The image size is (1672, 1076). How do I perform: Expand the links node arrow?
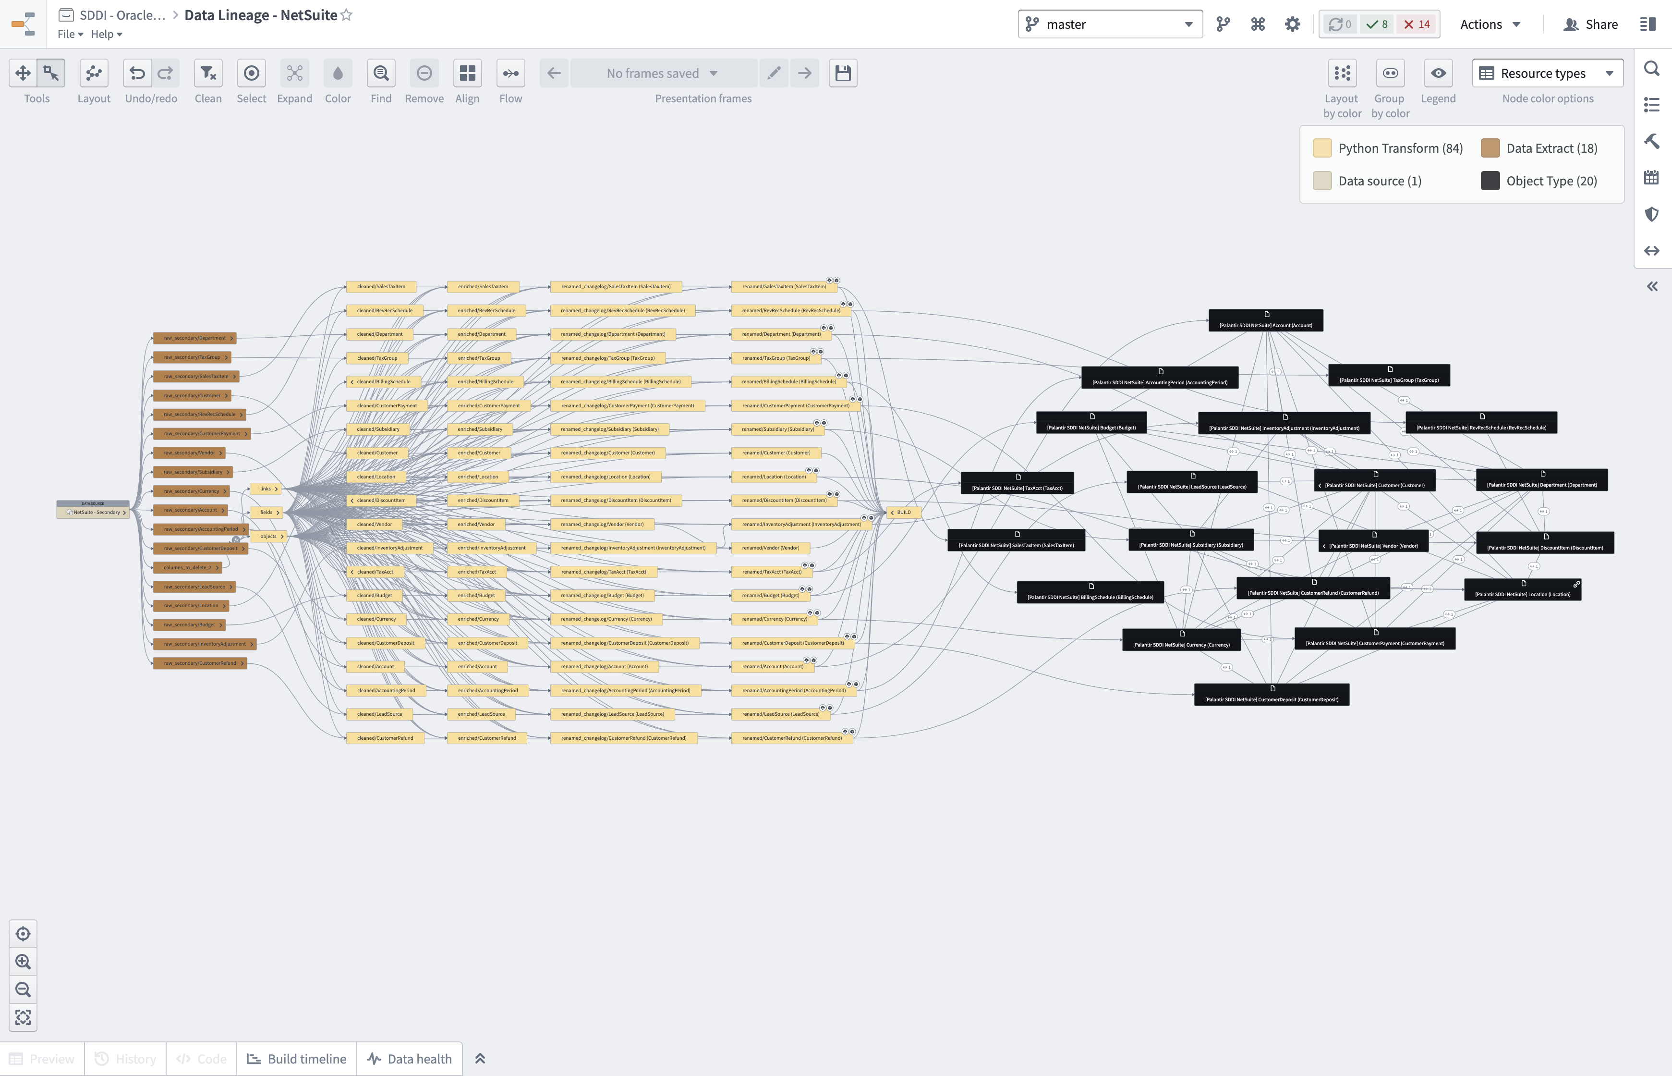277,489
